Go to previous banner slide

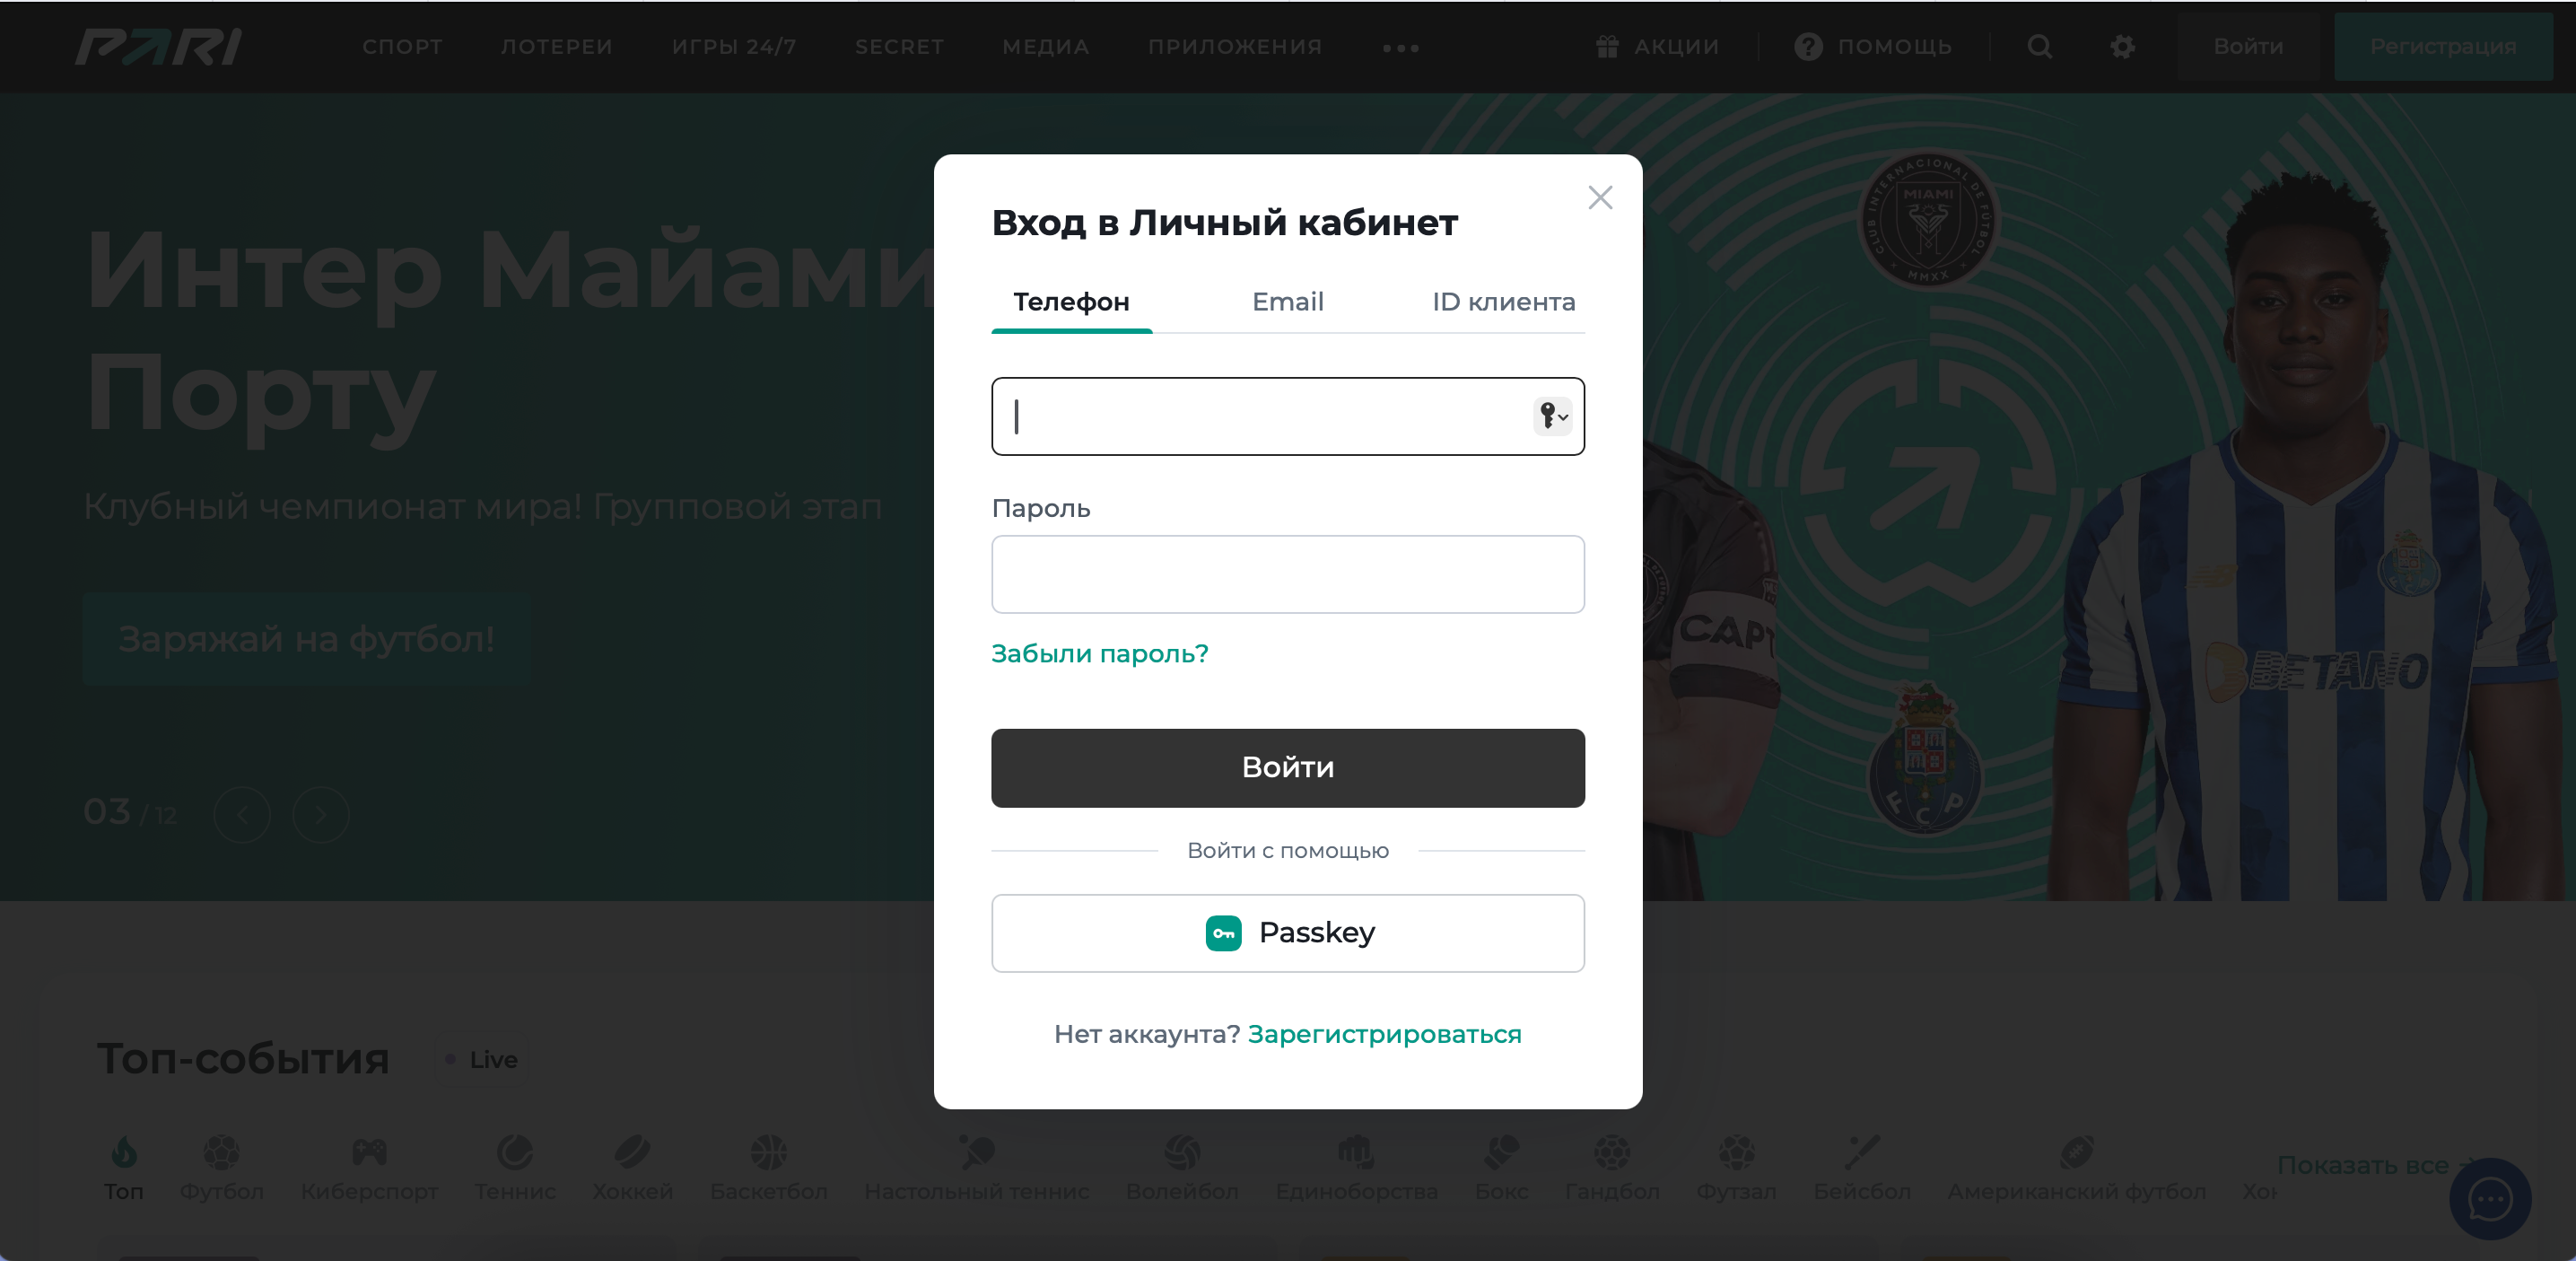point(242,815)
